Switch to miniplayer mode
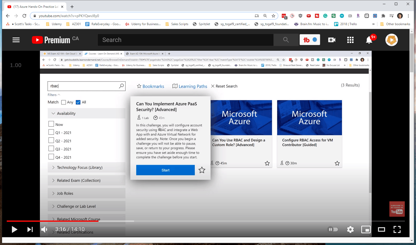The width and height of the screenshot is (416, 245). tap(366, 229)
